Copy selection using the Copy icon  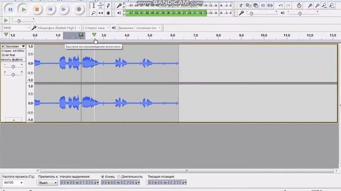(248, 6)
